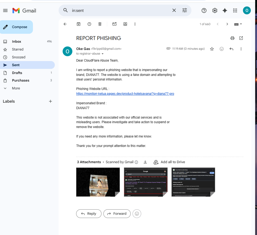The image size is (257, 235).
Task: Open the Google account avatar
Action: (x=247, y=11)
